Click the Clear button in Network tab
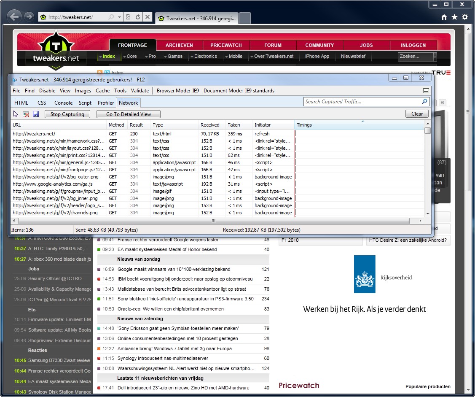Viewport: 475px width, 397px height. click(417, 114)
